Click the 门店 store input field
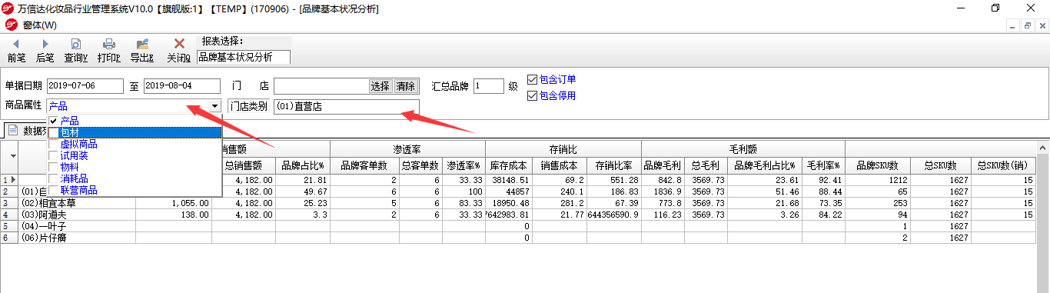The width and height of the screenshot is (1050, 293). pos(321,86)
